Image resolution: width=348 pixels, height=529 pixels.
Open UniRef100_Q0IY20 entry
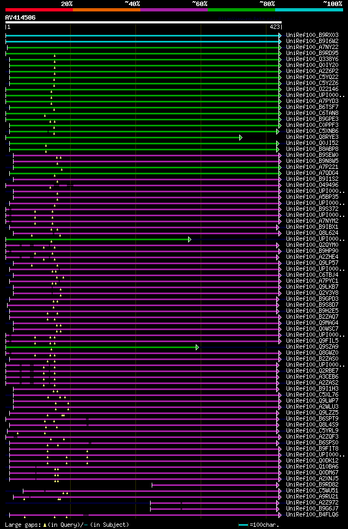coord(312,65)
